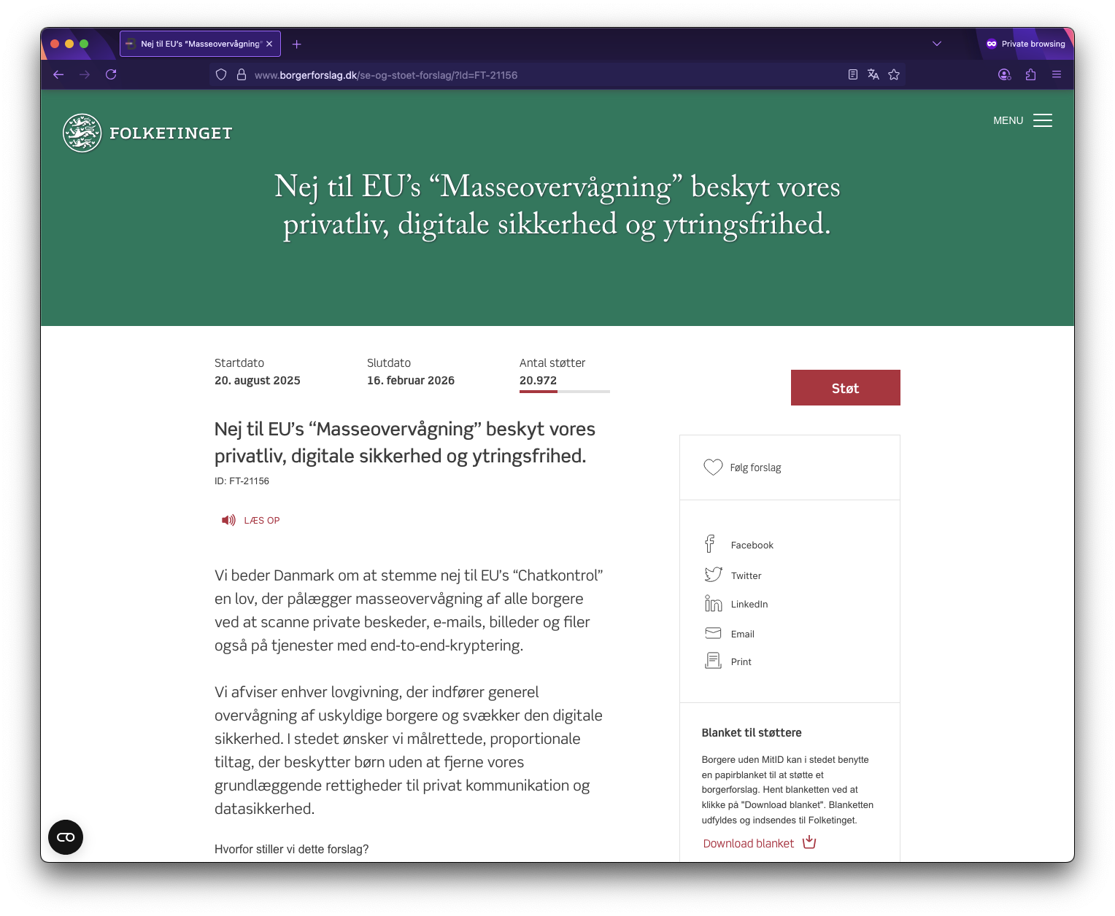Open the list all tabs chevron

click(x=937, y=44)
